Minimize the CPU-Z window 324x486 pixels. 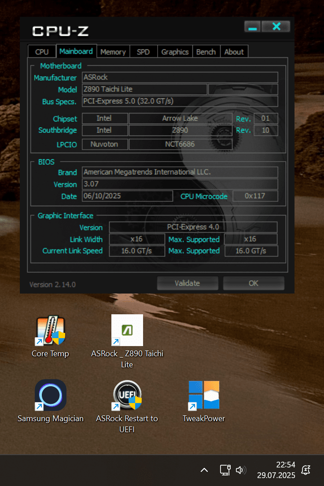click(x=253, y=26)
